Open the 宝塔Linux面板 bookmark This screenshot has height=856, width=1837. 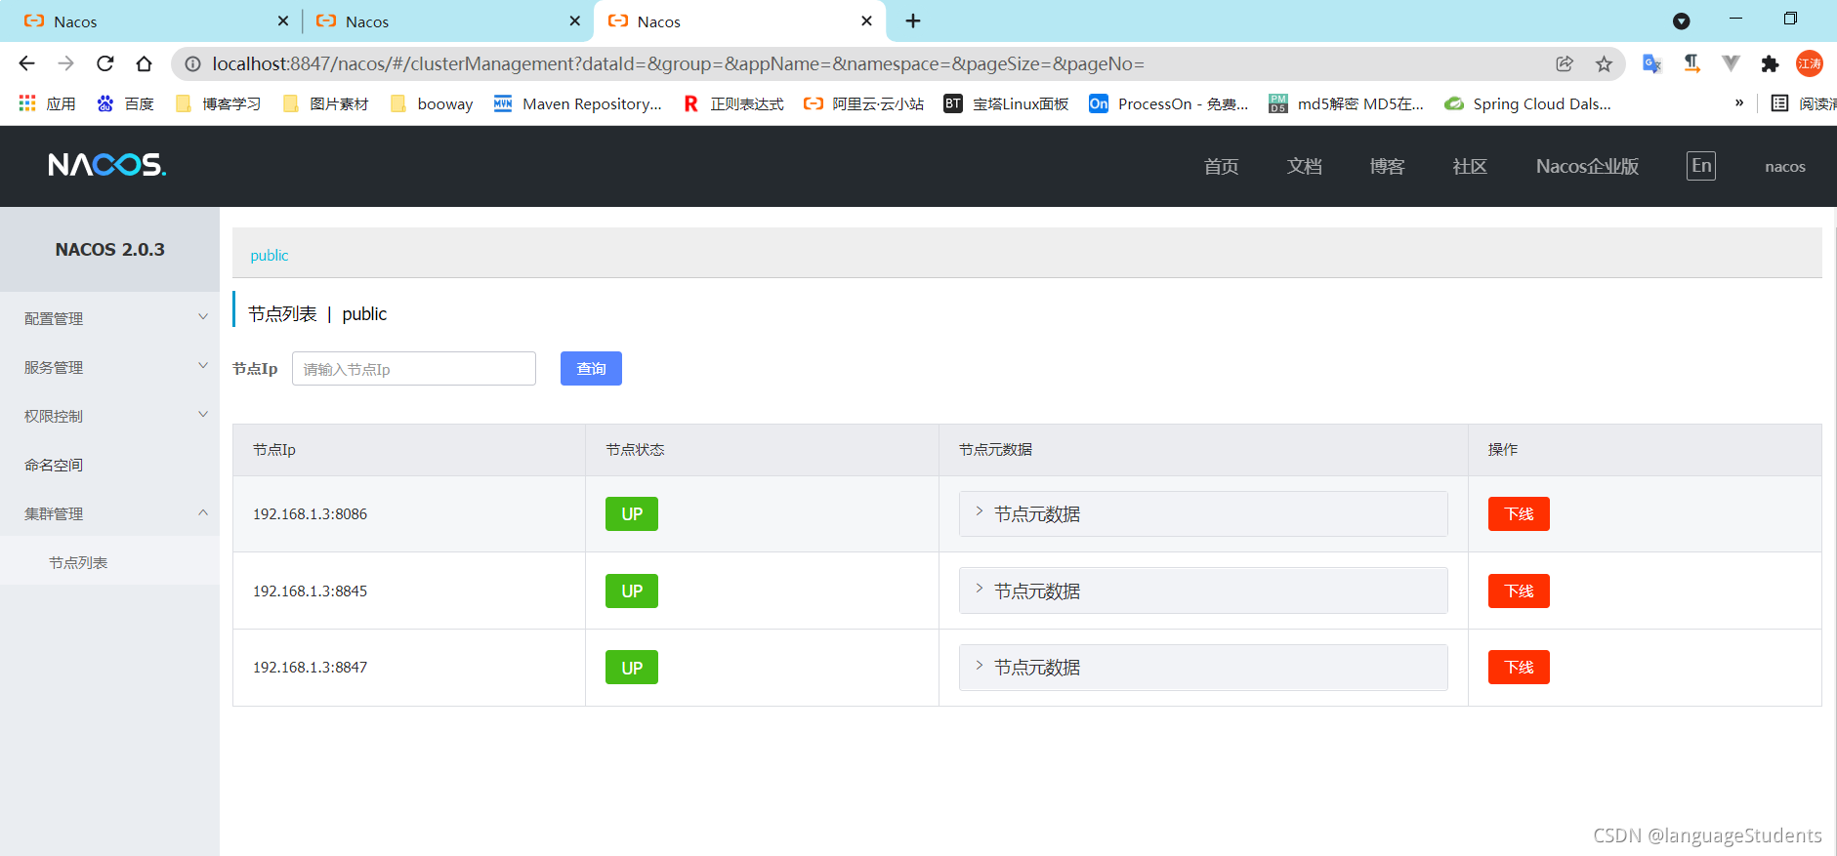coord(1006,103)
